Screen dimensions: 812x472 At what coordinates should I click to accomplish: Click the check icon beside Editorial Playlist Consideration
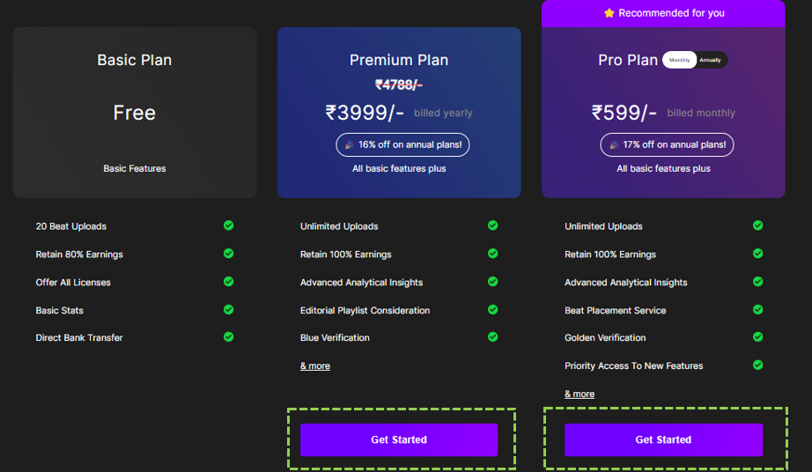click(493, 310)
